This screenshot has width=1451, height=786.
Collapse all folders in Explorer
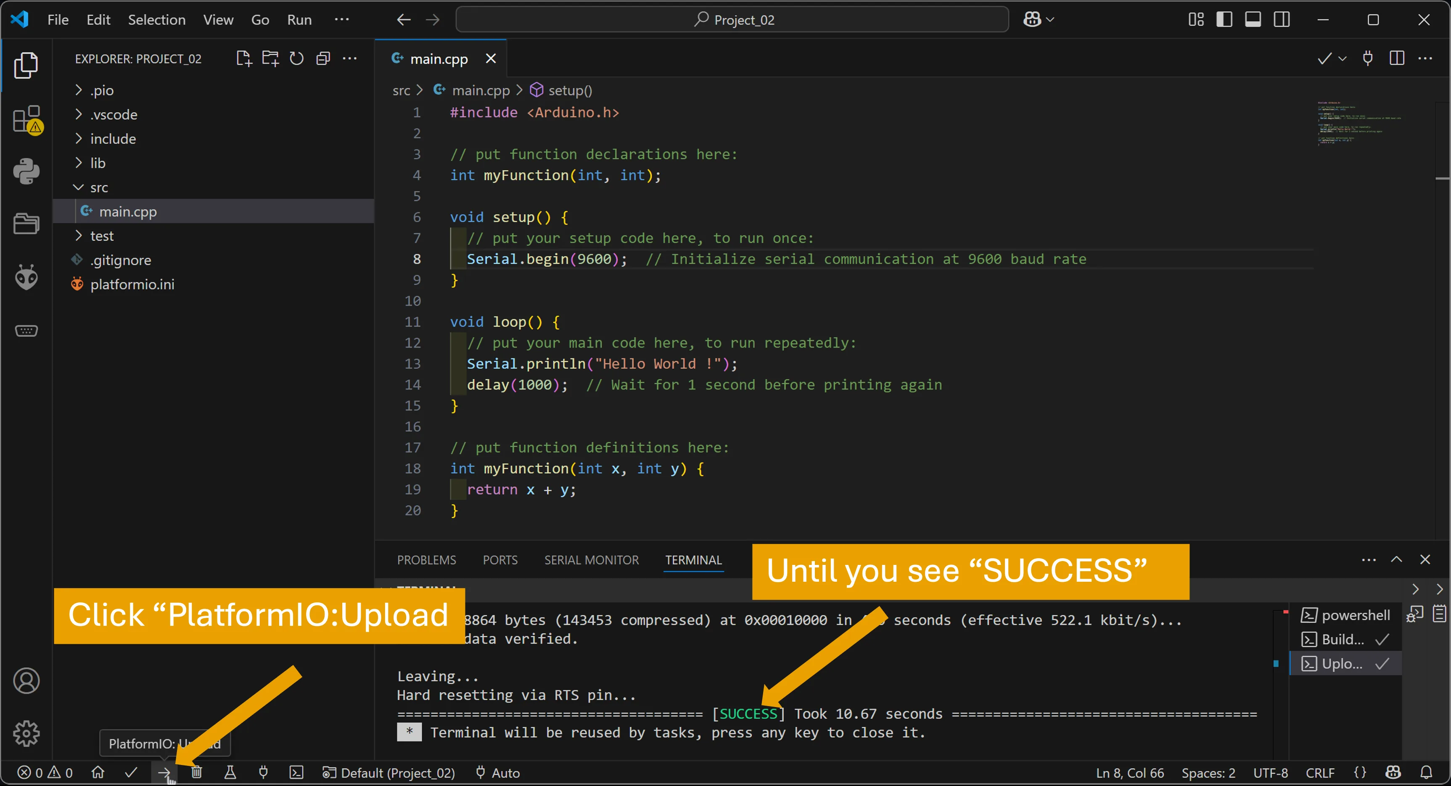323,58
